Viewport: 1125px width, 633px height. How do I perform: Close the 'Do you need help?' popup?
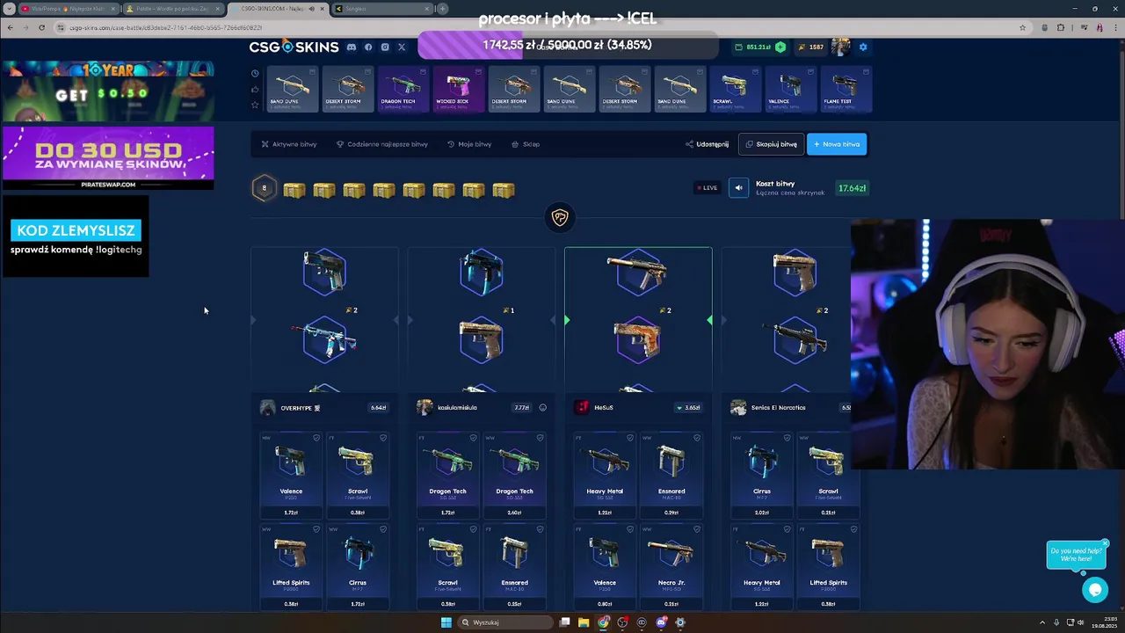(x=1105, y=542)
